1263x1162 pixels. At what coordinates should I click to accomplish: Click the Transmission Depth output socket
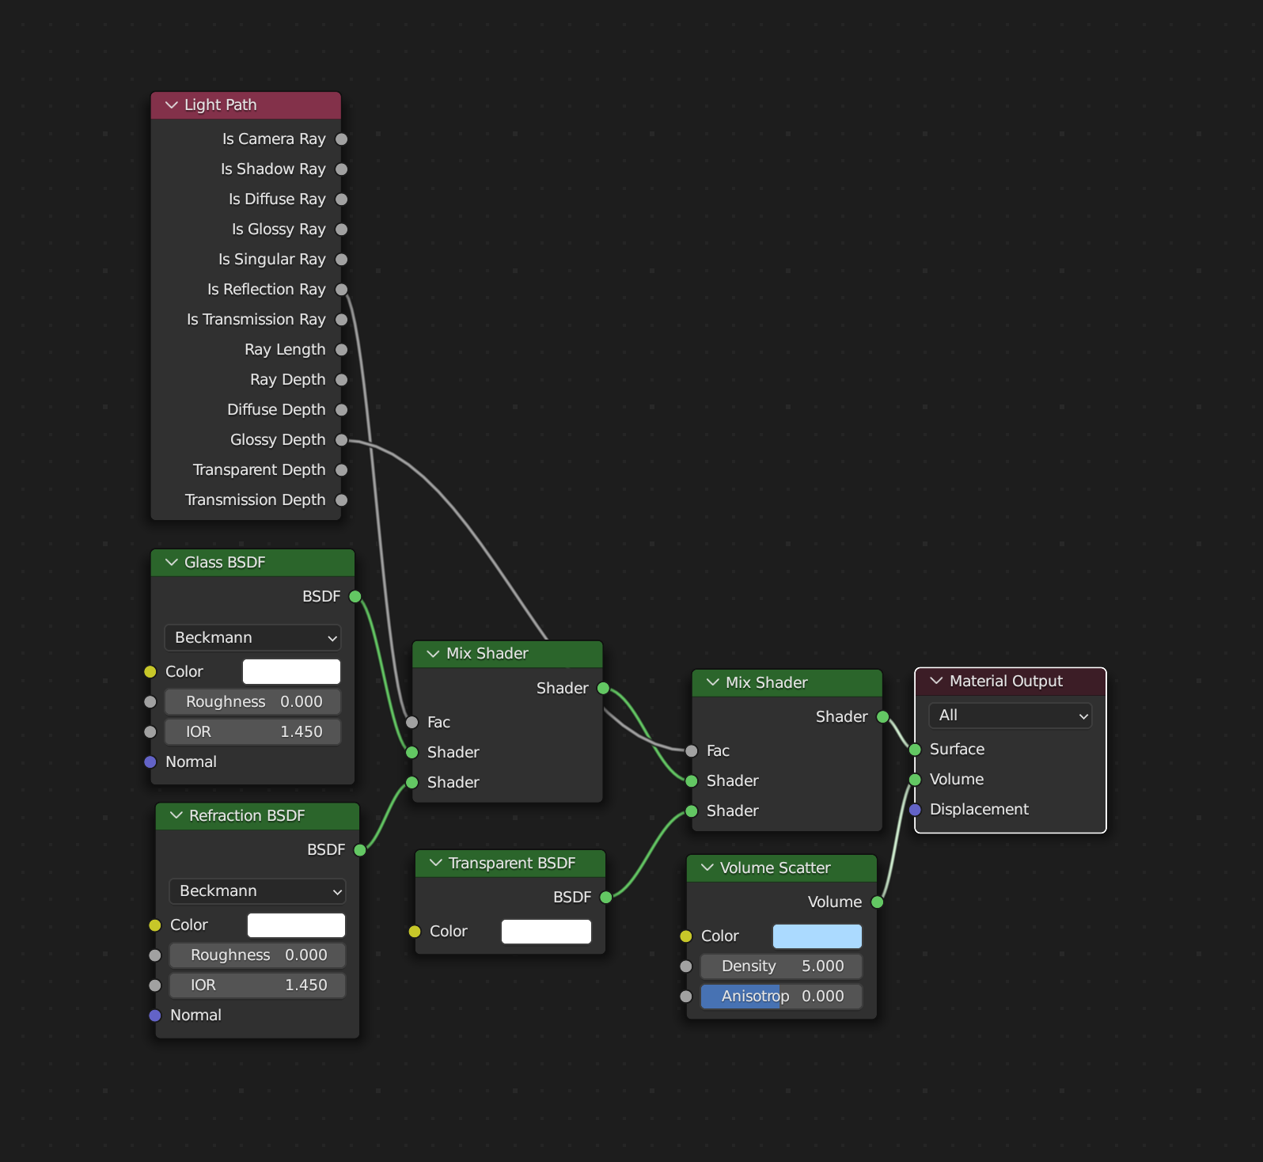click(342, 500)
